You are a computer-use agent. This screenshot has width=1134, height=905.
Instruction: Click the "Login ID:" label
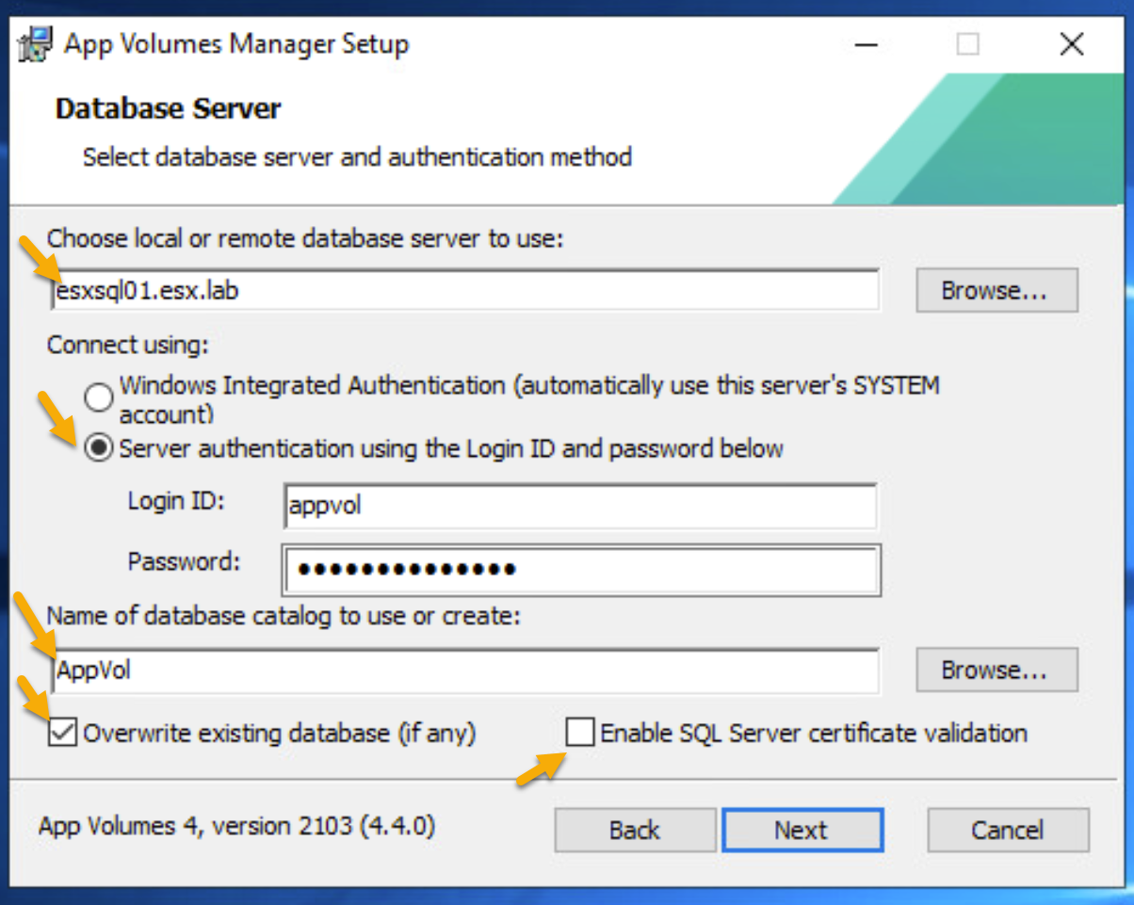pyautogui.click(x=176, y=501)
